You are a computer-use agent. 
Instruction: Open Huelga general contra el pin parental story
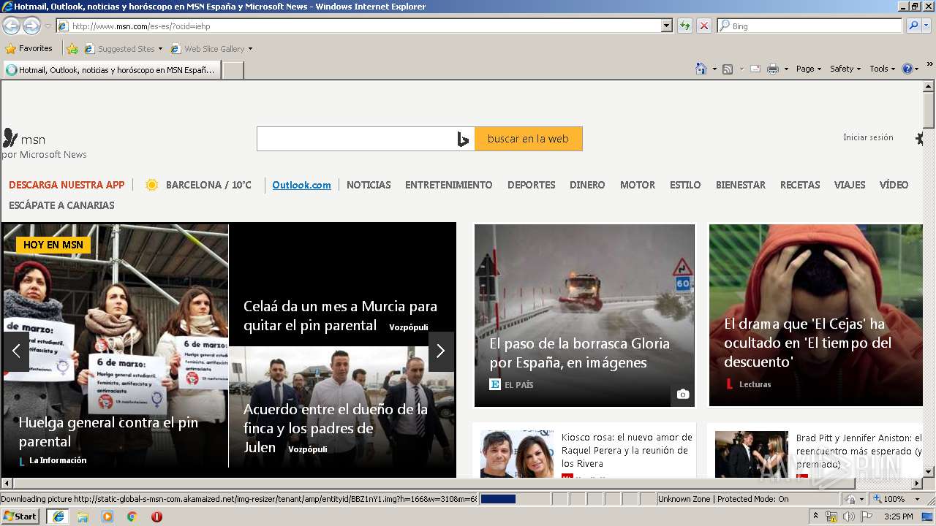tap(108, 432)
